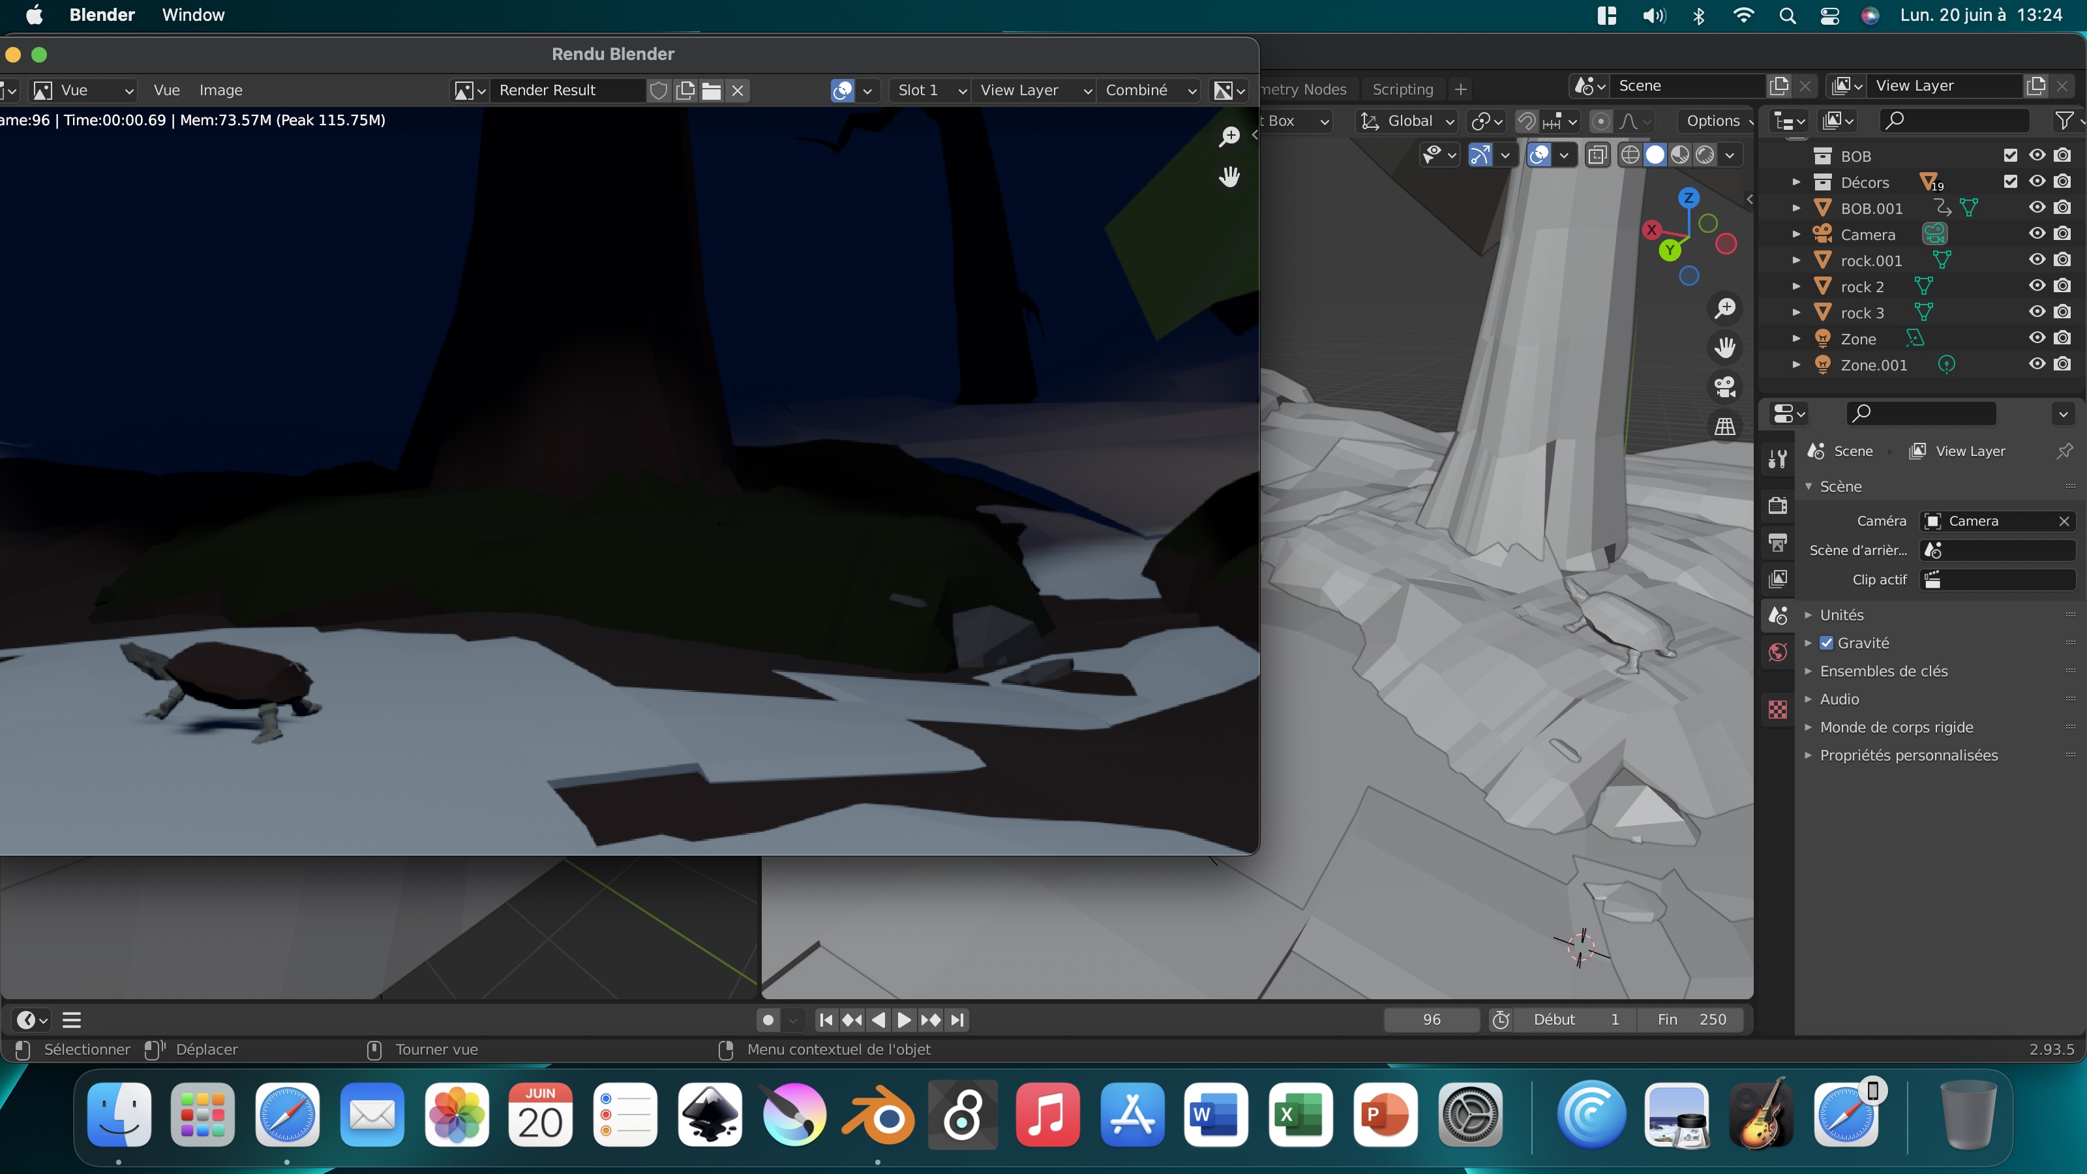Open the World properties tab icon
Image resolution: width=2087 pixels, height=1174 pixels.
point(1779,652)
